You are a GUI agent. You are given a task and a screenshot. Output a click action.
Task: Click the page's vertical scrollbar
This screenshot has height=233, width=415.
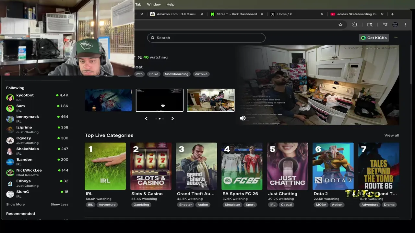(410, 65)
